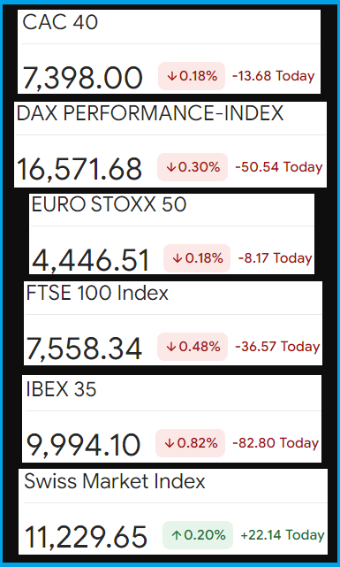Viewport: 340px width, 567px height.
Task: Click the Swiss Market green up arrow
Action: pyautogui.click(x=177, y=535)
